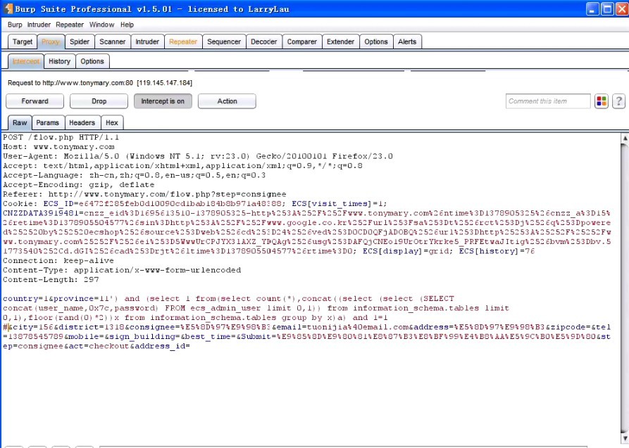Screen dimensions: 629x448
Task: Switch to the Hex view tab
Action: point(112,122)
